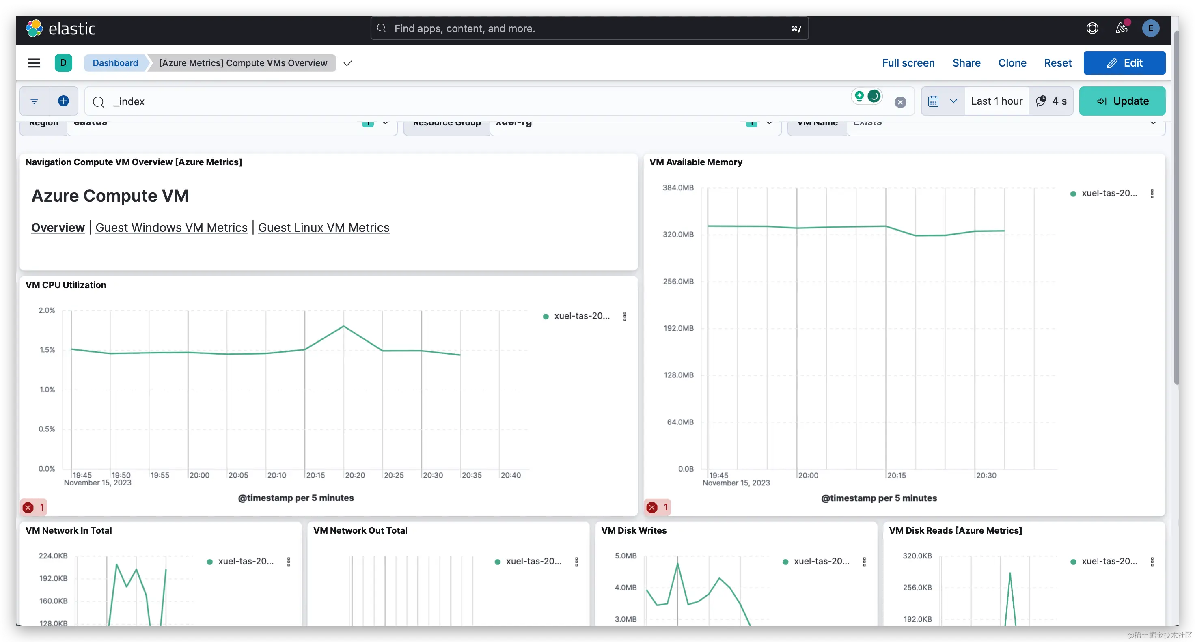Open Guest Linux VM Metrics link
Viewport: 1195px width, 642px height.
tap(324, 228)
